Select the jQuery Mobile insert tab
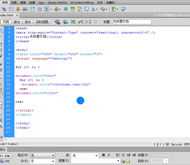This screenshot has width=190, height=165. [x=57, y=3]
